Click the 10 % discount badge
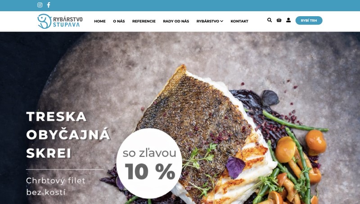 (149, 163)
